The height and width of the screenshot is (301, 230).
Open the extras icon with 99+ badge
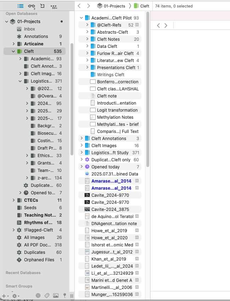[x=54, y=6]
